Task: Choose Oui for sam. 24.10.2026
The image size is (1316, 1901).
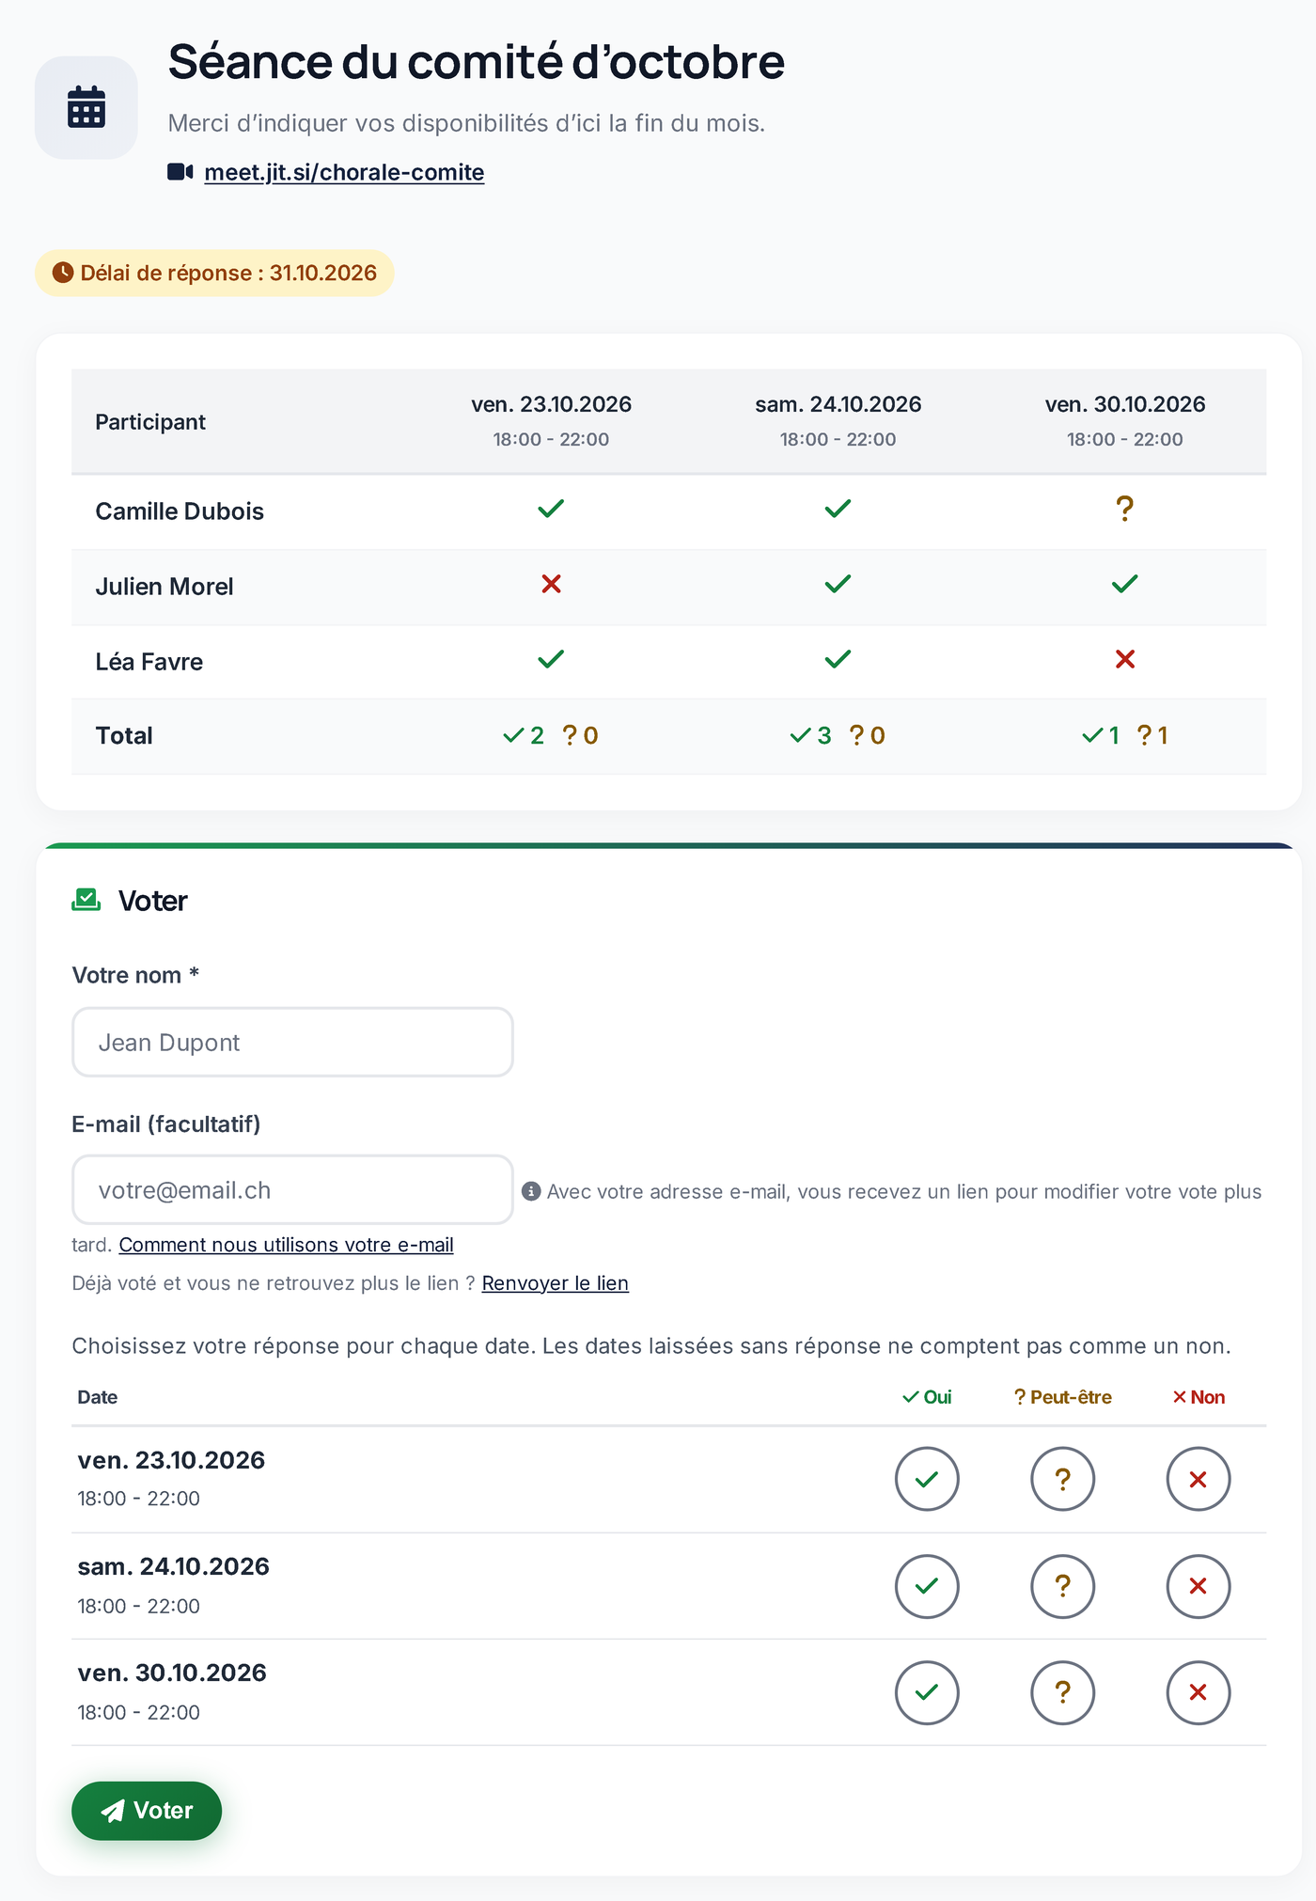Action: [927, 1586]
